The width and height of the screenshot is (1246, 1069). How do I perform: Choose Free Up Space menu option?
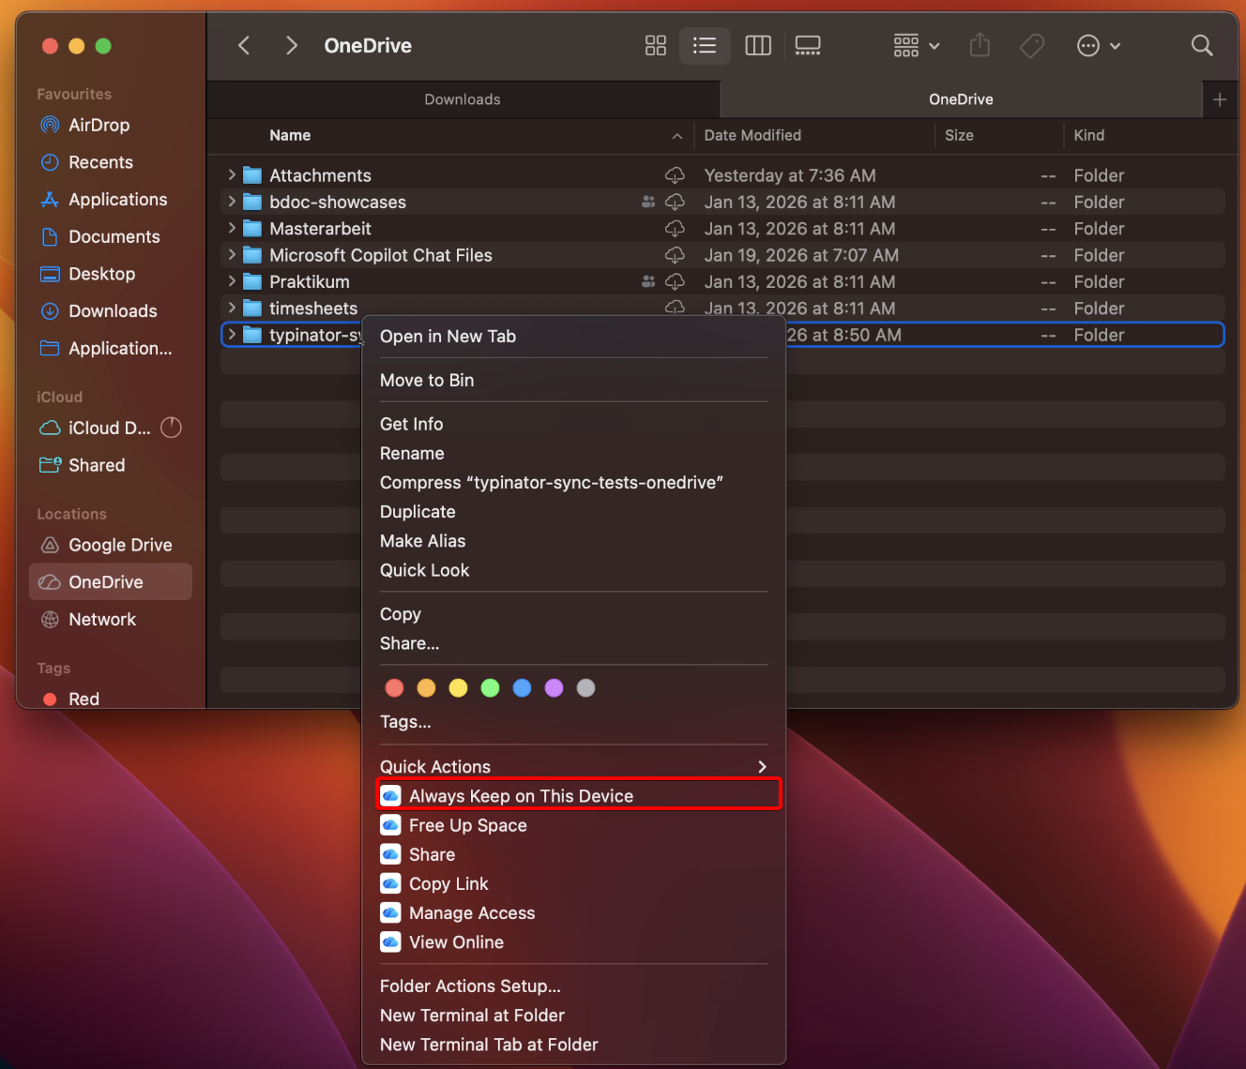tap(467, 825)
